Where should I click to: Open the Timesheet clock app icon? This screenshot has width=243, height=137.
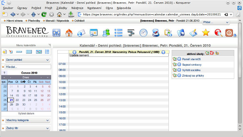143,33
